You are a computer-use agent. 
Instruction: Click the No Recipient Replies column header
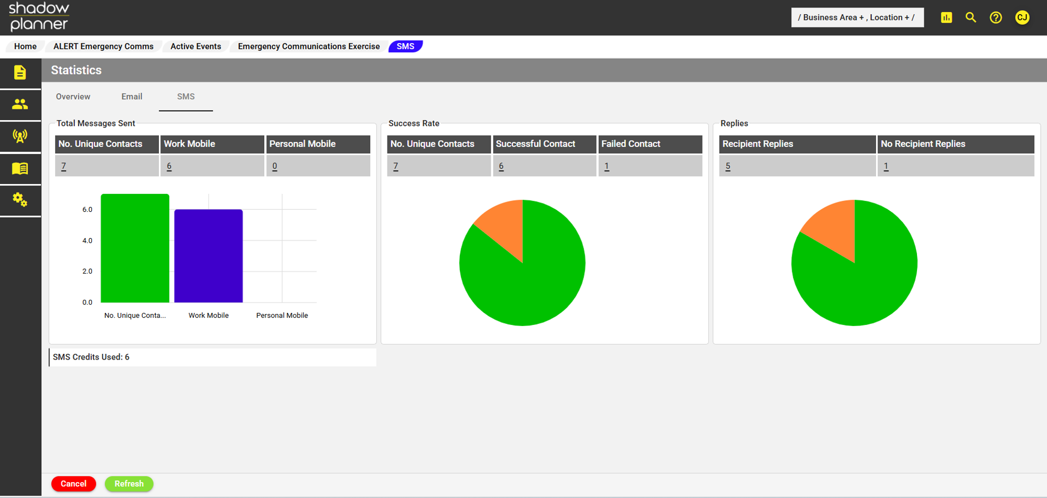[956, 144]
